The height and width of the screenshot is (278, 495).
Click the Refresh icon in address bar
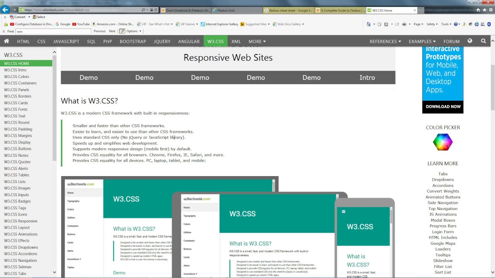click(x=156, y=10)
